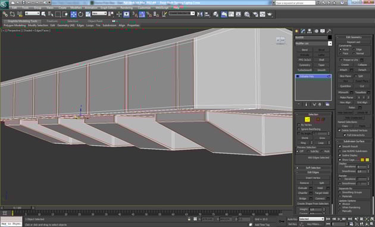Click the ViewCube in the viewport

click(x=280, y=40)
